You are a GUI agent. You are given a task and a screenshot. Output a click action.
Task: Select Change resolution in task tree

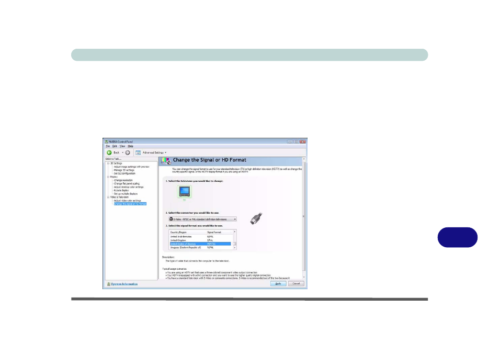point(123,180)
